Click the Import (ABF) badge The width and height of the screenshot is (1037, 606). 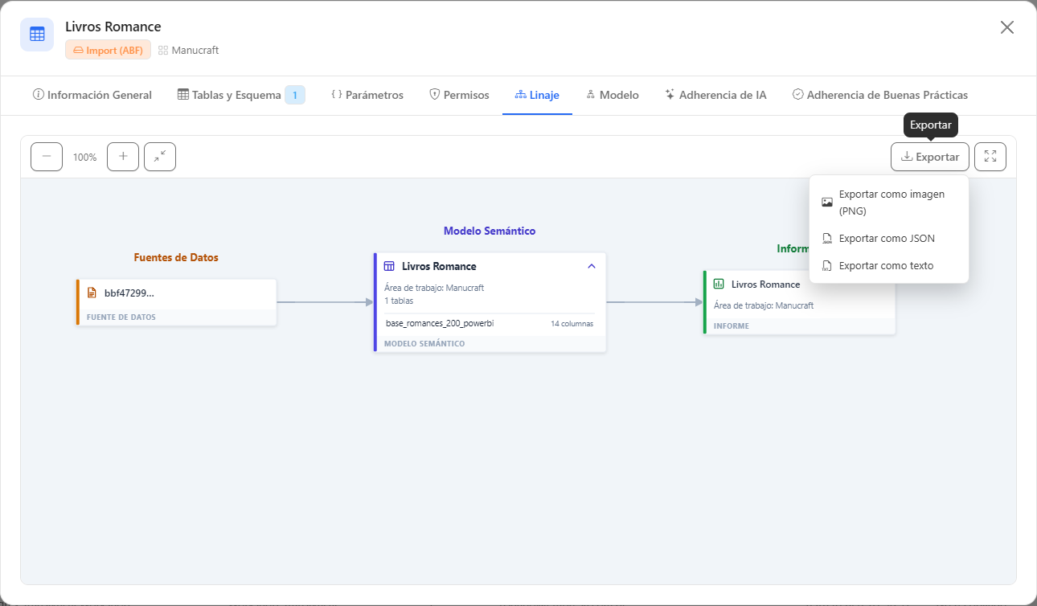point(108,50)
